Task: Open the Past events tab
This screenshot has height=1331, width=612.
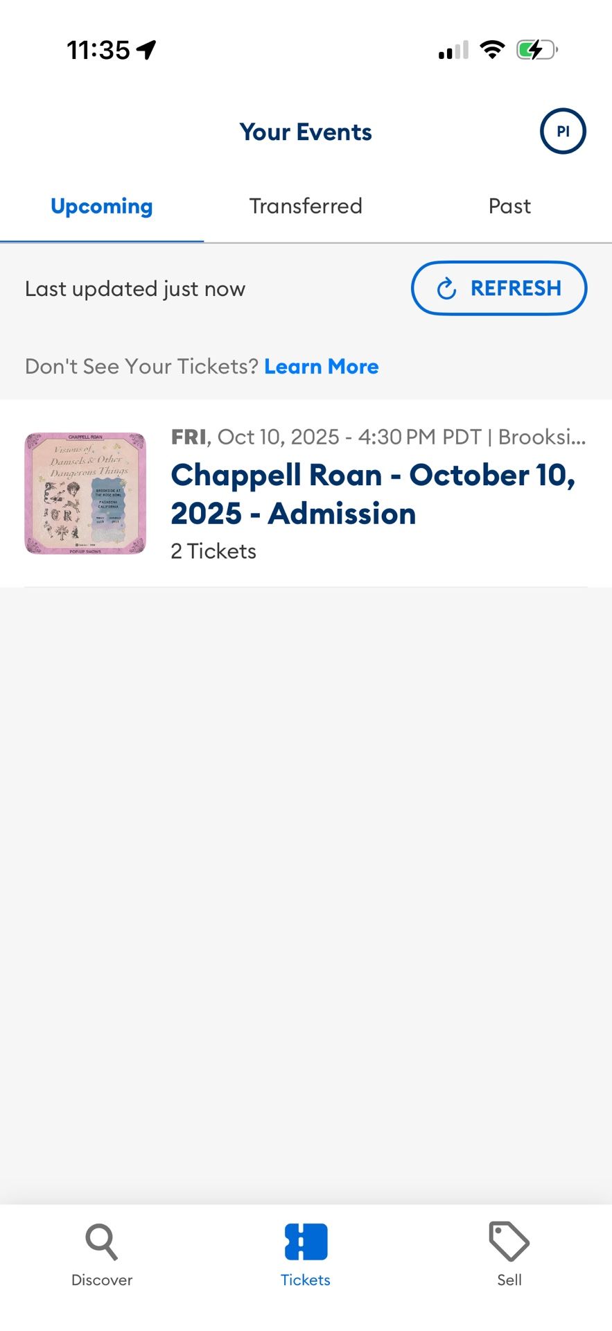Action: 509,207
